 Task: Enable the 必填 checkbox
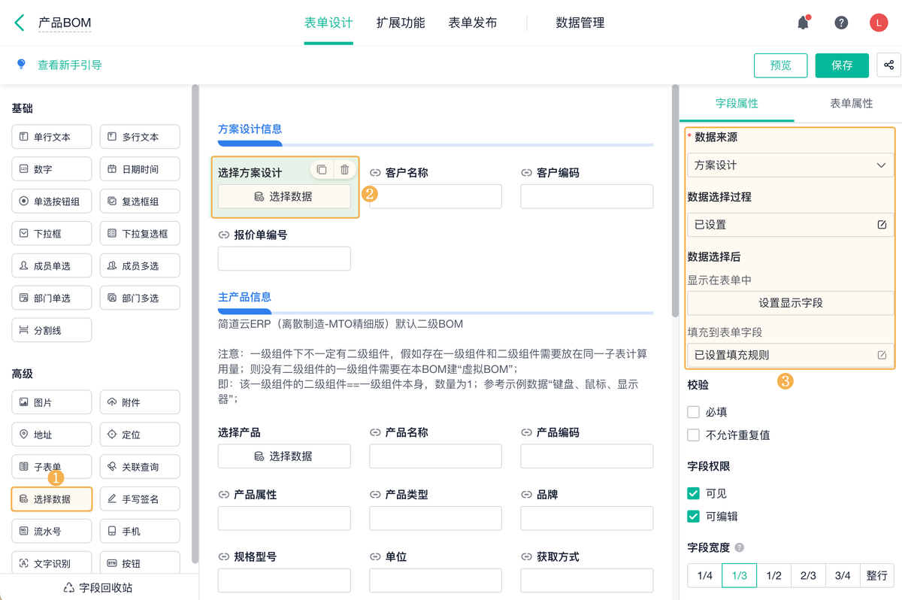[695, 411]
